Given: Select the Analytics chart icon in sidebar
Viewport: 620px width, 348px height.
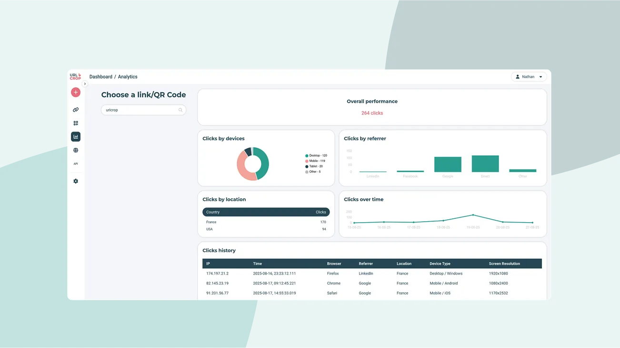Looking at the screenshot, I should click(76, 137).
